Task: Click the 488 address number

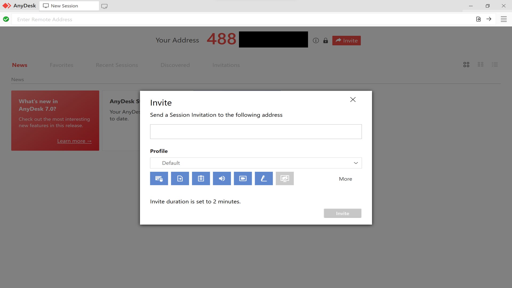Action: (x=222, y=39)
